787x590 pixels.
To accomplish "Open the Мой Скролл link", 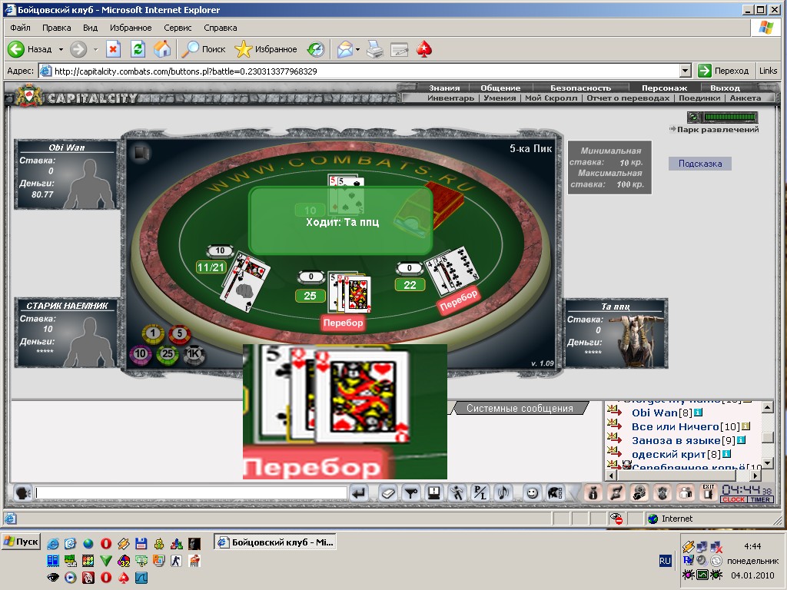I will click(551, 98).
